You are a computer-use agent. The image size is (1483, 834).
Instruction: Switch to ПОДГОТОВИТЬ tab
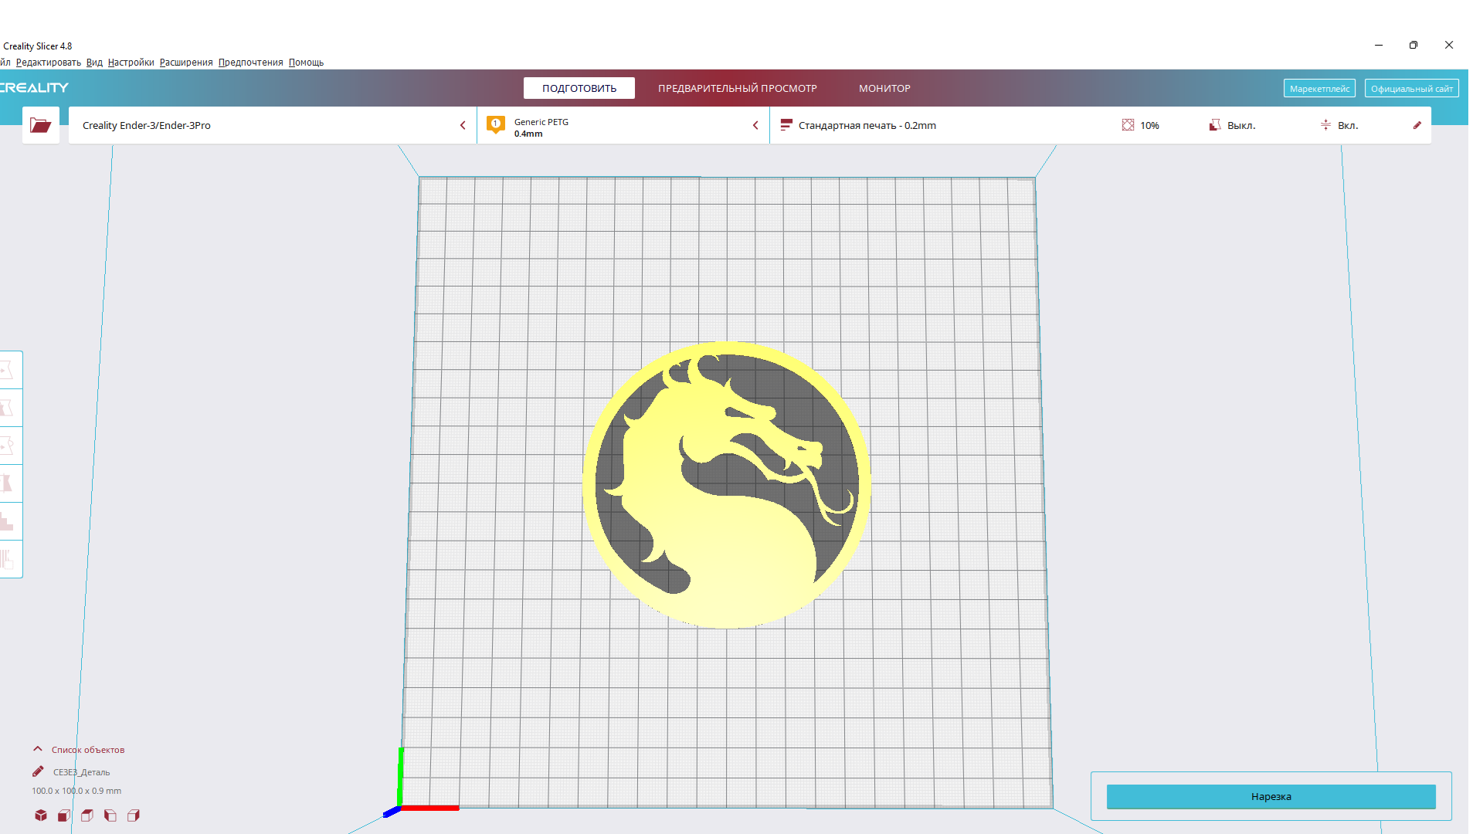tap(579, 88)
